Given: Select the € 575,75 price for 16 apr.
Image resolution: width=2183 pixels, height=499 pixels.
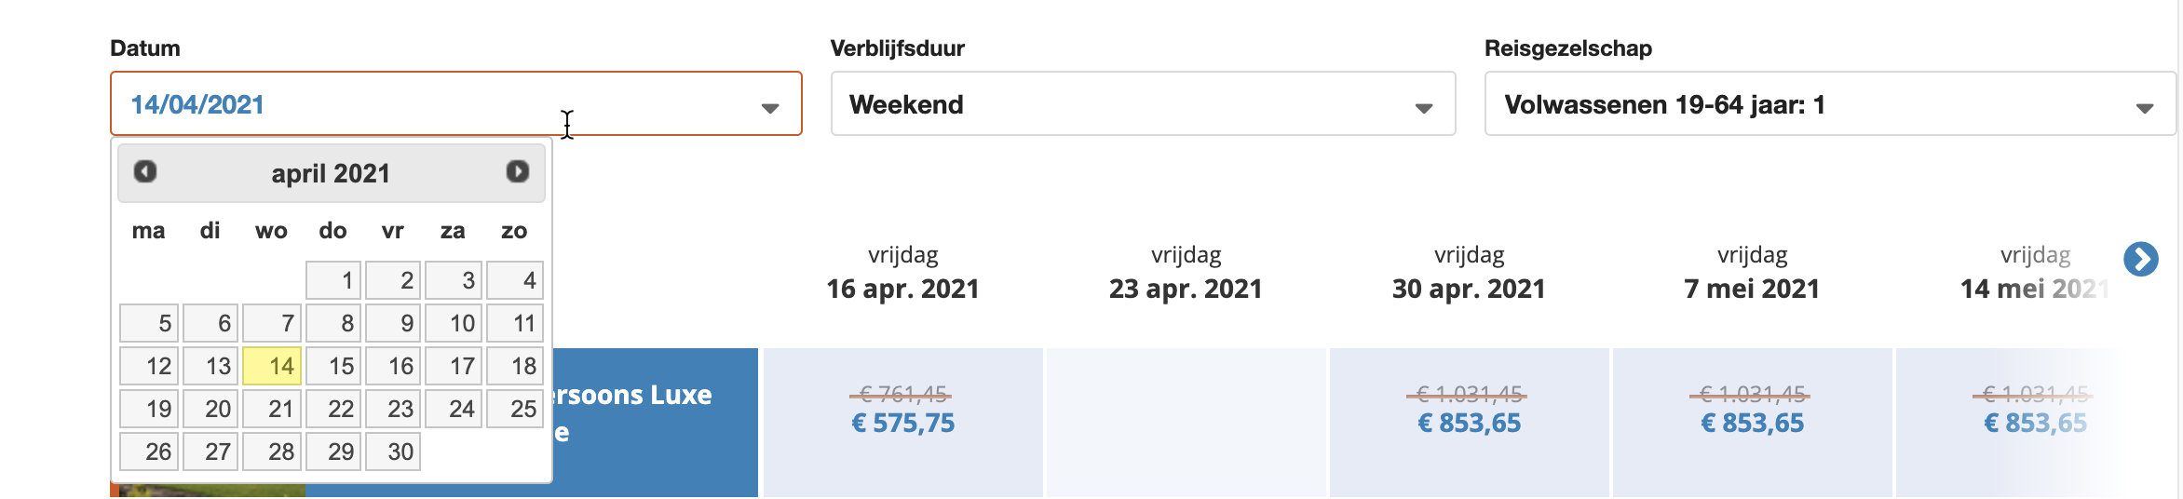Looking at the screenshot, I should (902, 424).
